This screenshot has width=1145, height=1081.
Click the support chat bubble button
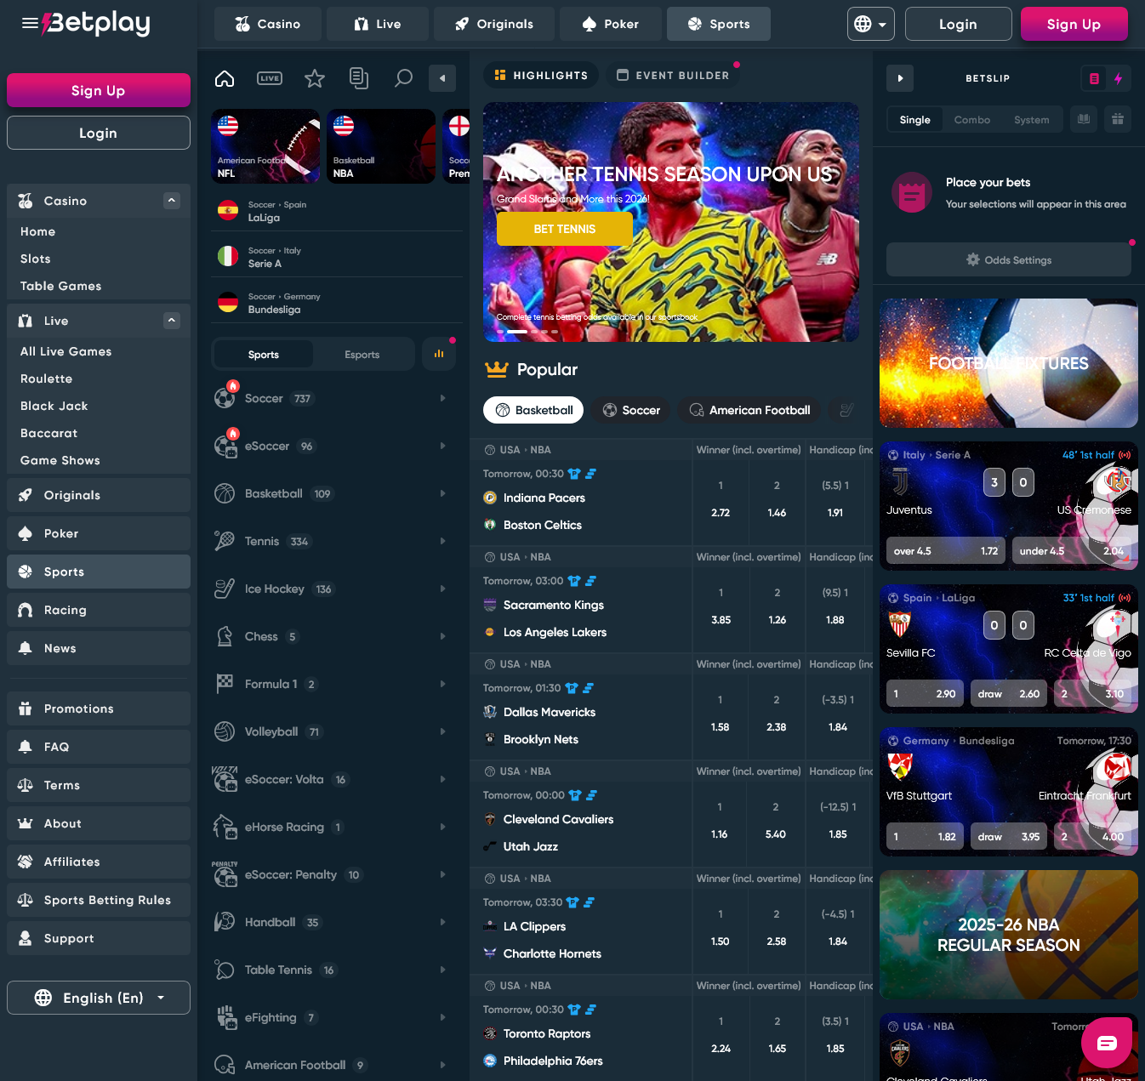(x=1107, y=1043)
